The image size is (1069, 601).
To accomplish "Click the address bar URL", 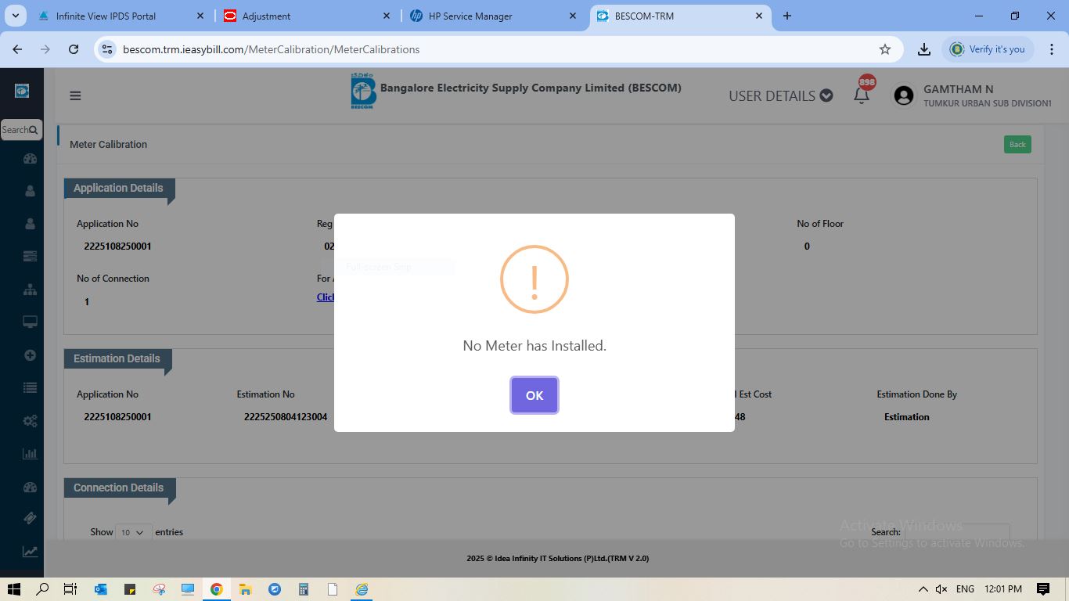I will [272, 49].
